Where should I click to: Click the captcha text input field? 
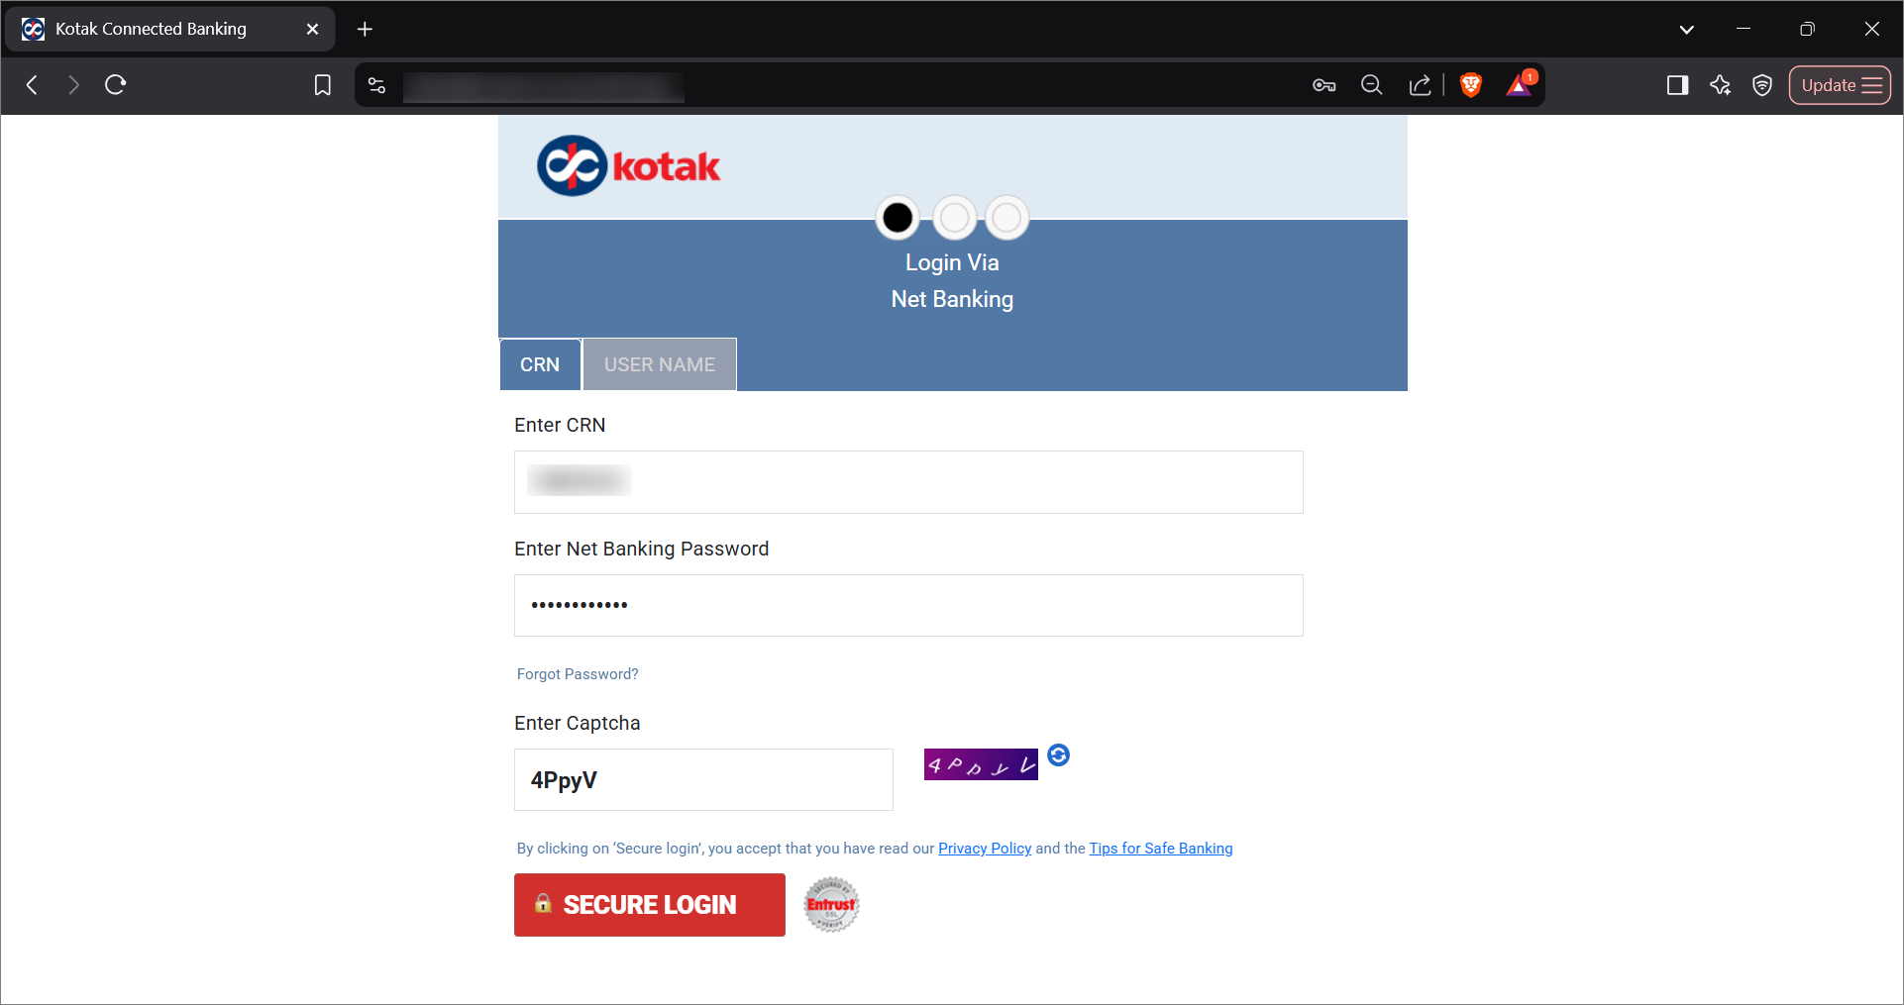[703, 780]
